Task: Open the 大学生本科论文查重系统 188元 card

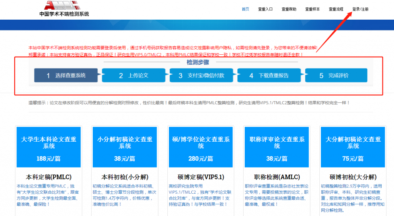Action: (x=48, y=147)
